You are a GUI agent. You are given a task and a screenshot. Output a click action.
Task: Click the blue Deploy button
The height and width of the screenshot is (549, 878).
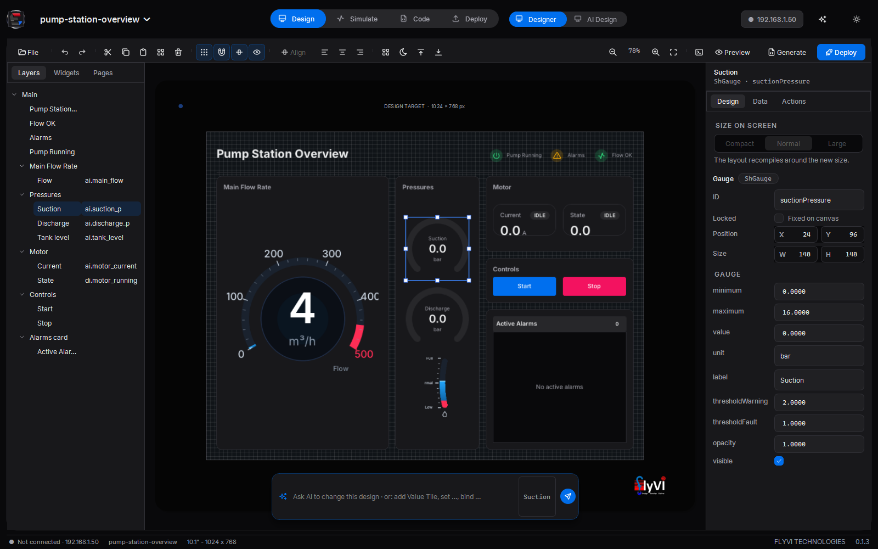tap(841, 52)
